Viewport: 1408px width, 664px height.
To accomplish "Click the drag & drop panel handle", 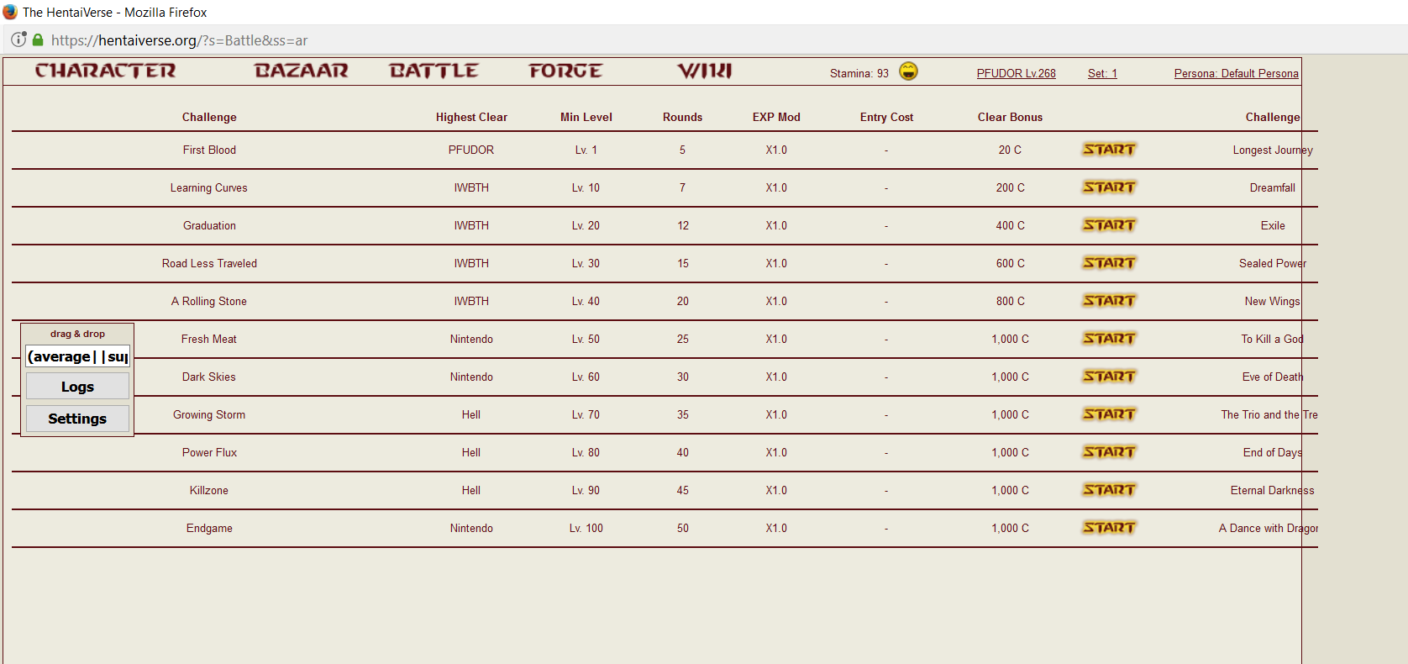I will tap(77, 334).
